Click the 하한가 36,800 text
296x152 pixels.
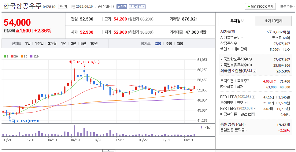[140, 32]
